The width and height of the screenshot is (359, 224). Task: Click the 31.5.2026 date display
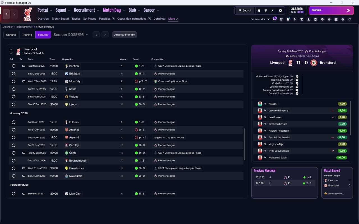[x=298, y=10]
